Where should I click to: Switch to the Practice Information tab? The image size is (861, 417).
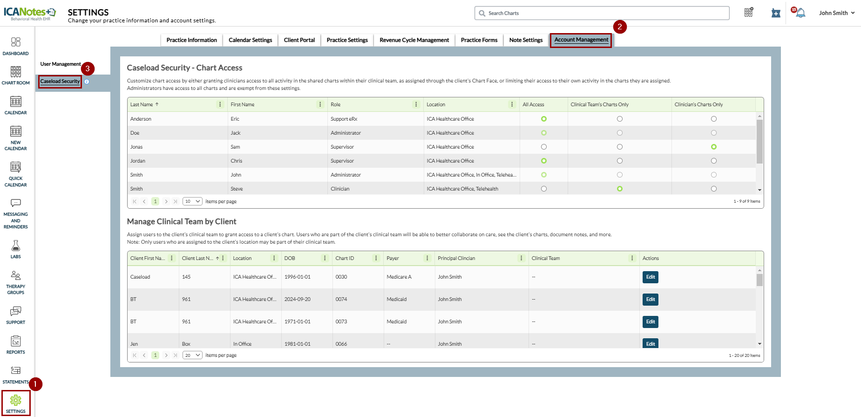[191, 40]
